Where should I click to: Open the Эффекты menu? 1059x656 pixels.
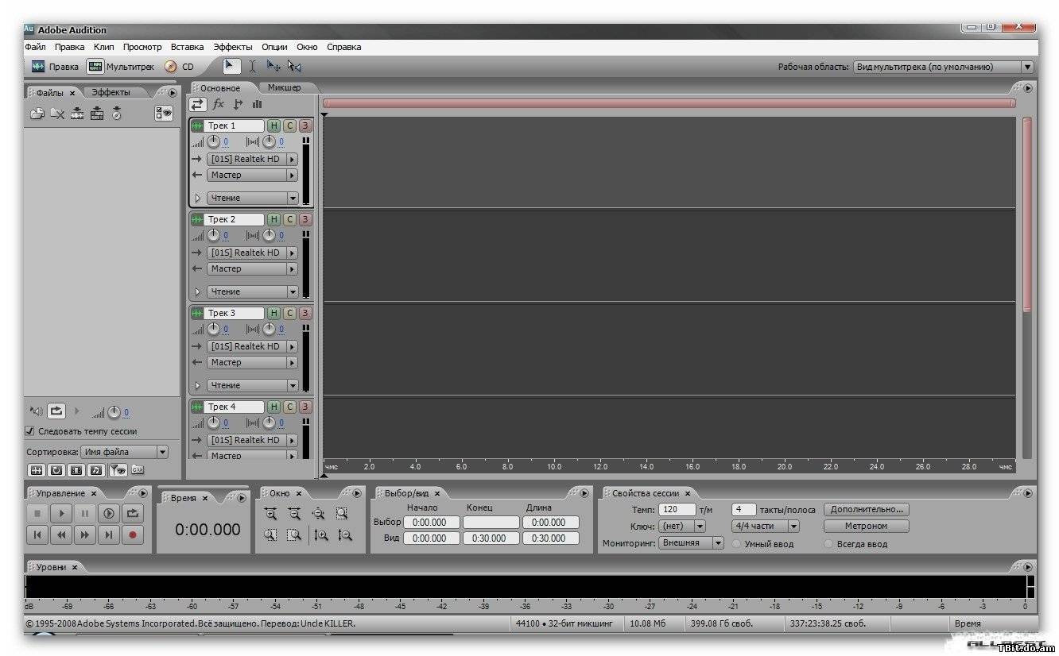(x=233, y=47)
